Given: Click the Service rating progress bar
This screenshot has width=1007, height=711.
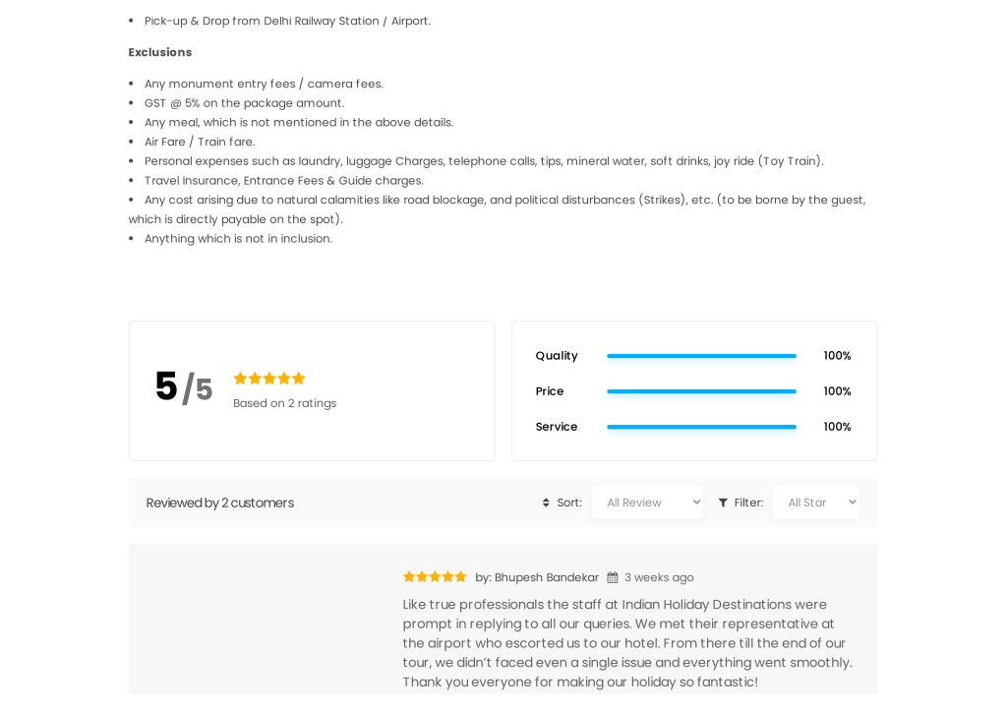Looking at the screenshot, I should [x=701, y=427].
